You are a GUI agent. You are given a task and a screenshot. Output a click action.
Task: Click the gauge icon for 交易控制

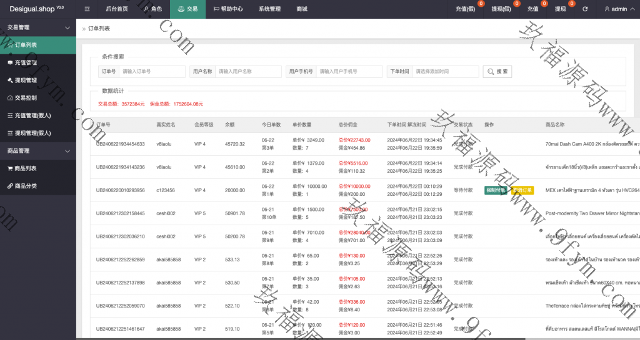click(10, 98)
